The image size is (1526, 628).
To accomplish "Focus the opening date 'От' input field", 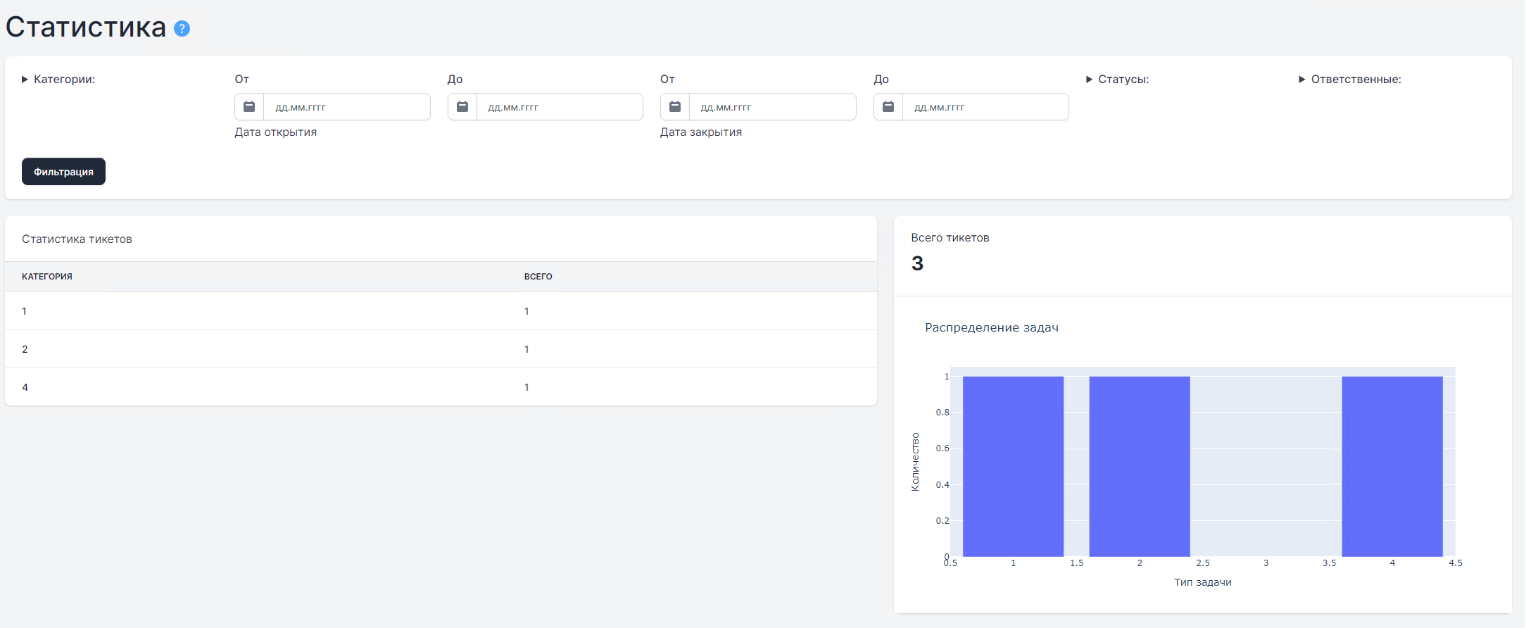I will (x=346, y=107).
